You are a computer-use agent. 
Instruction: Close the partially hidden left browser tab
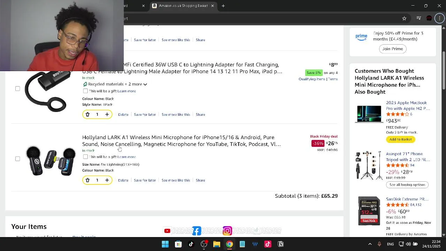tap(143, 6)
